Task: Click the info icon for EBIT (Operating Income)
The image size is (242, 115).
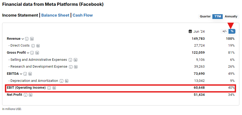Action: click(x=49, y=88)
